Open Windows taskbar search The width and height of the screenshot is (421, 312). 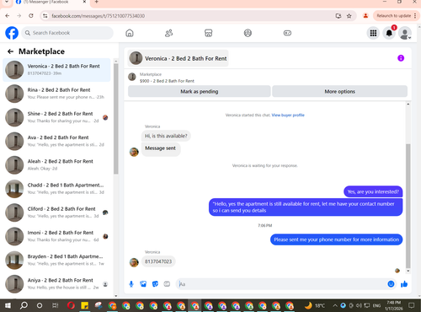click(x=24, y=305)
